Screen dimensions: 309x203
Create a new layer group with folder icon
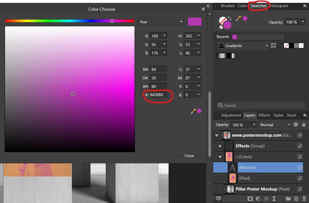pyautogui.click(x=288, y=199)
